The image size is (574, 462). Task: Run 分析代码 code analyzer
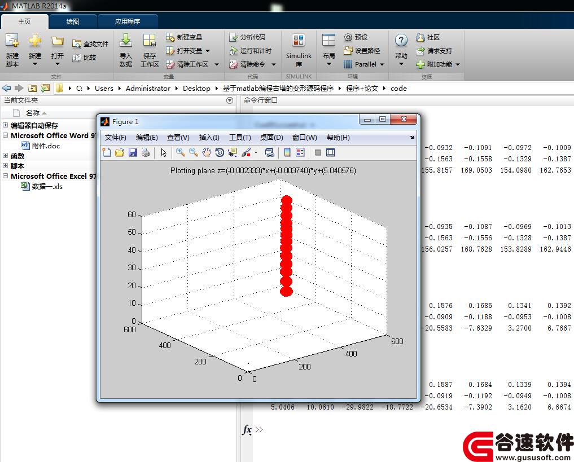click(247, 37)
